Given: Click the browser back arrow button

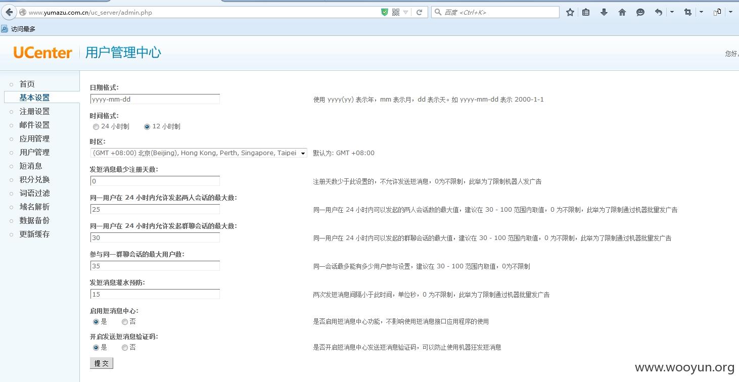Looking at the screenshot, I should 9,12.
